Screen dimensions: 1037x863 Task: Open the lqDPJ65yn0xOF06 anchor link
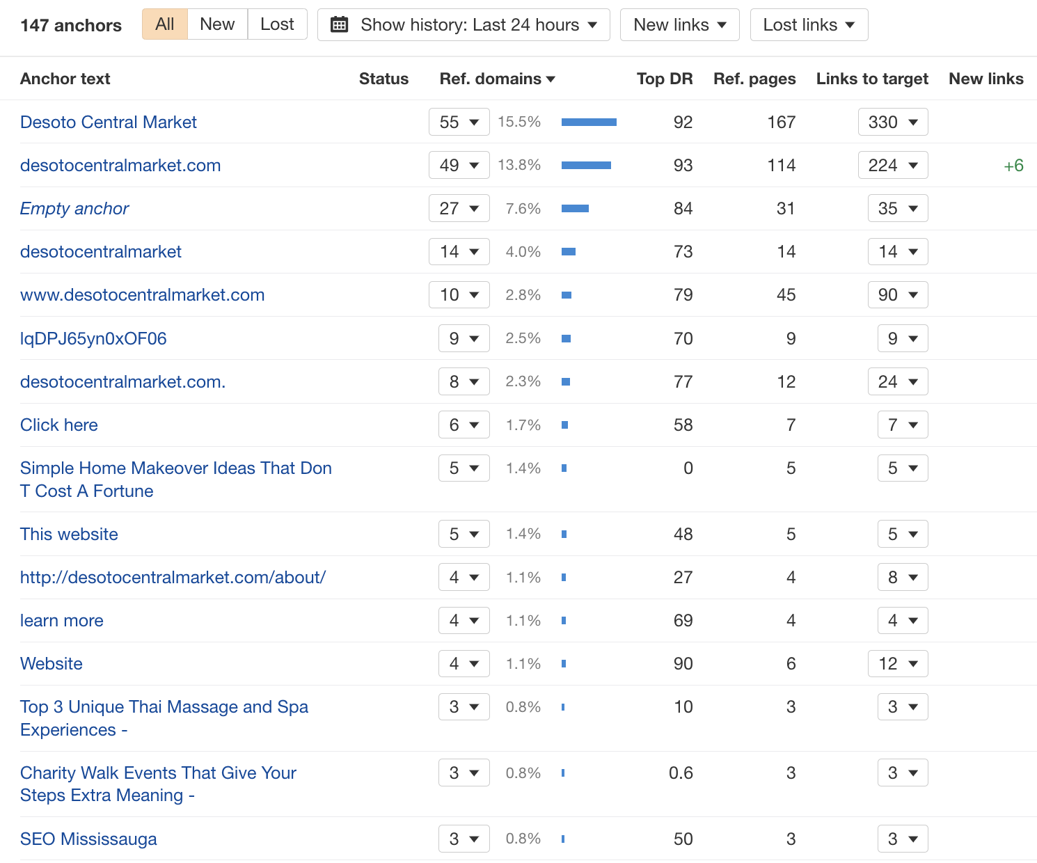coord(93,338)
